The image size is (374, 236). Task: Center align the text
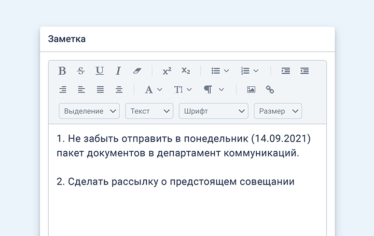(x=119, y=90)
